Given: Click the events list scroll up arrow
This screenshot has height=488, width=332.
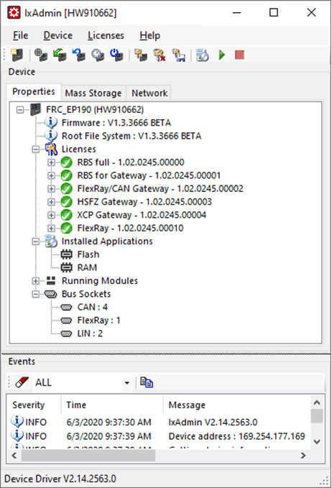Looking at the screenshot, I should (x=317, y=402).
